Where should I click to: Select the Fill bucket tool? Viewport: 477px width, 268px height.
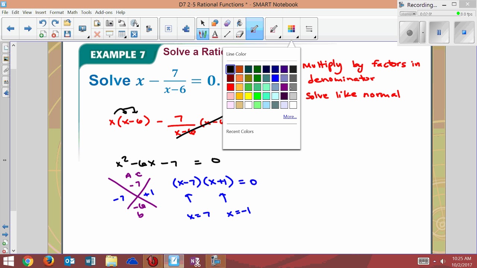240,23
